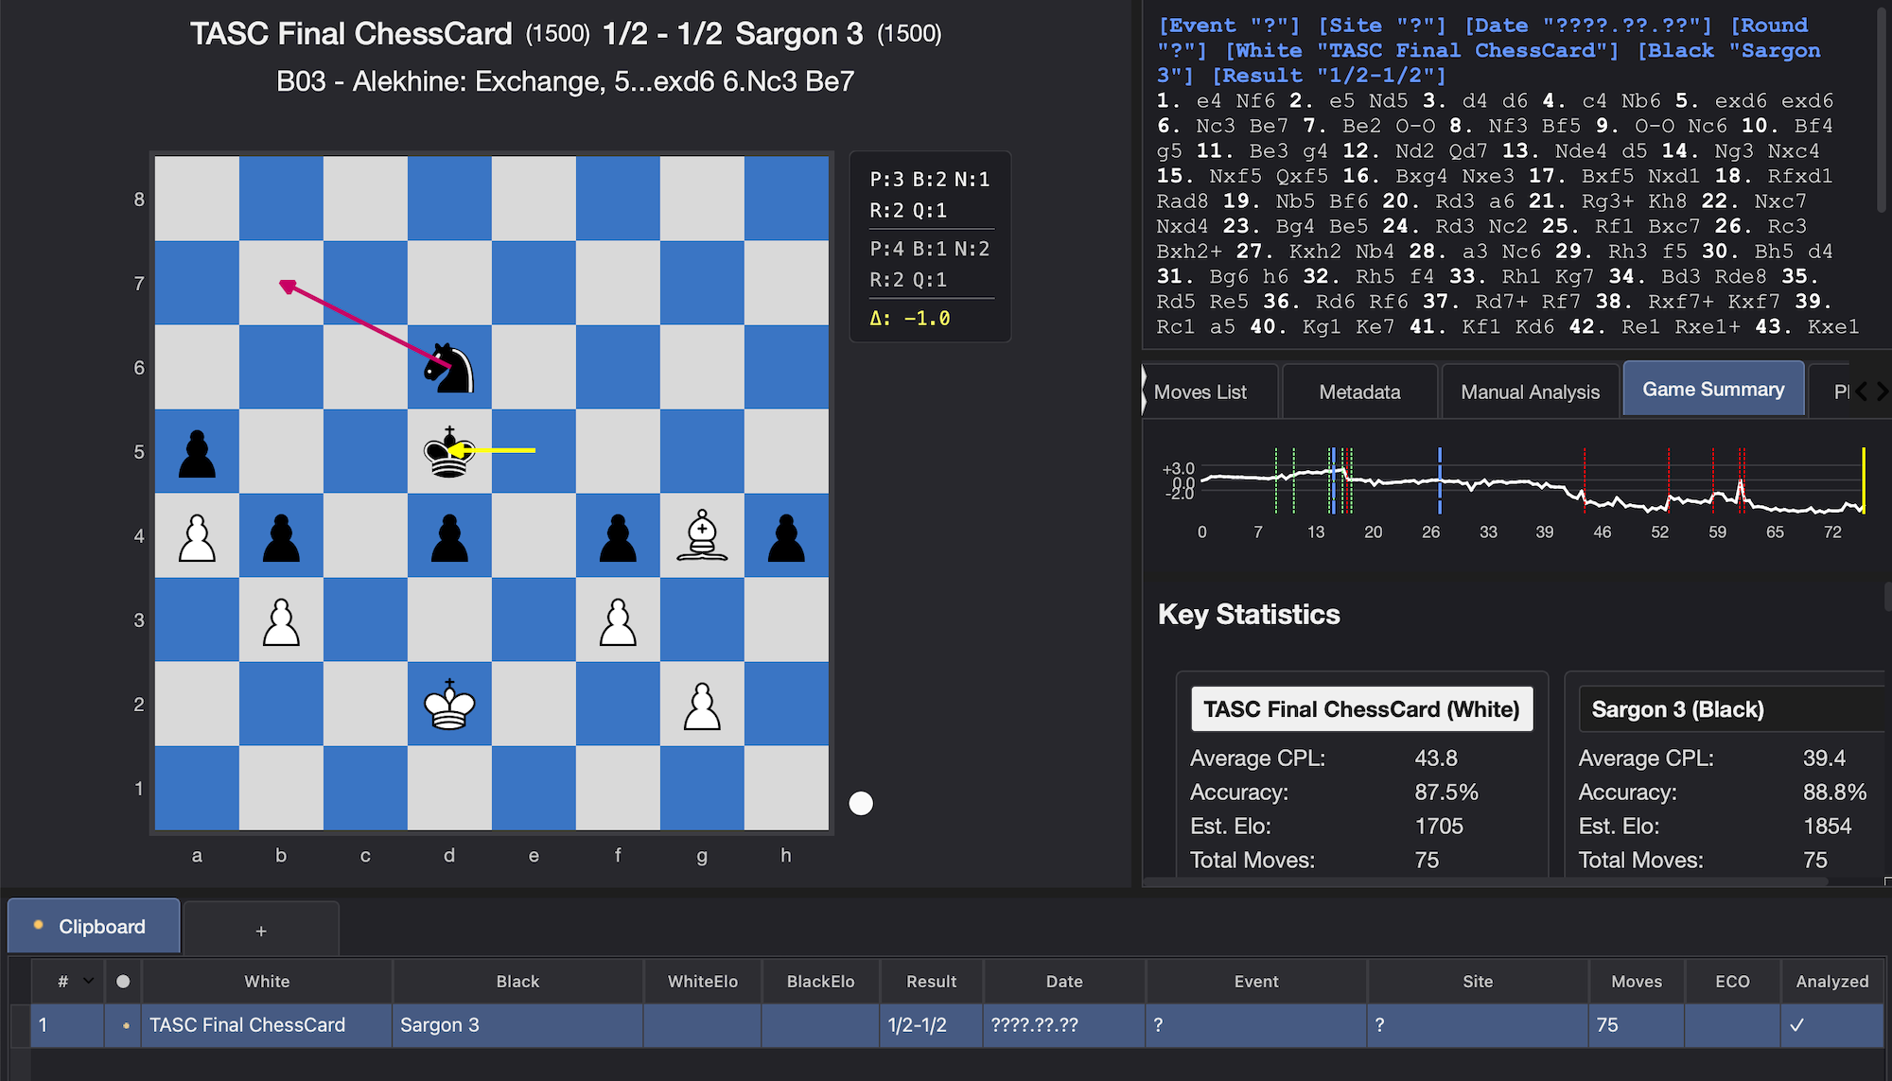This screenshot has width=1892, height=1081.
Task: Select Sargon 3 (Black) statistics header
Action: coord(1677,709)
